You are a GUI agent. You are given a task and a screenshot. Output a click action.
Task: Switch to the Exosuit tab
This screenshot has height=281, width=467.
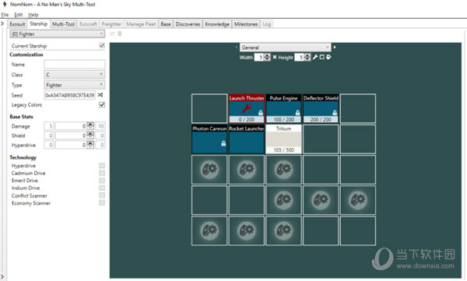click(x=17, y=24)
